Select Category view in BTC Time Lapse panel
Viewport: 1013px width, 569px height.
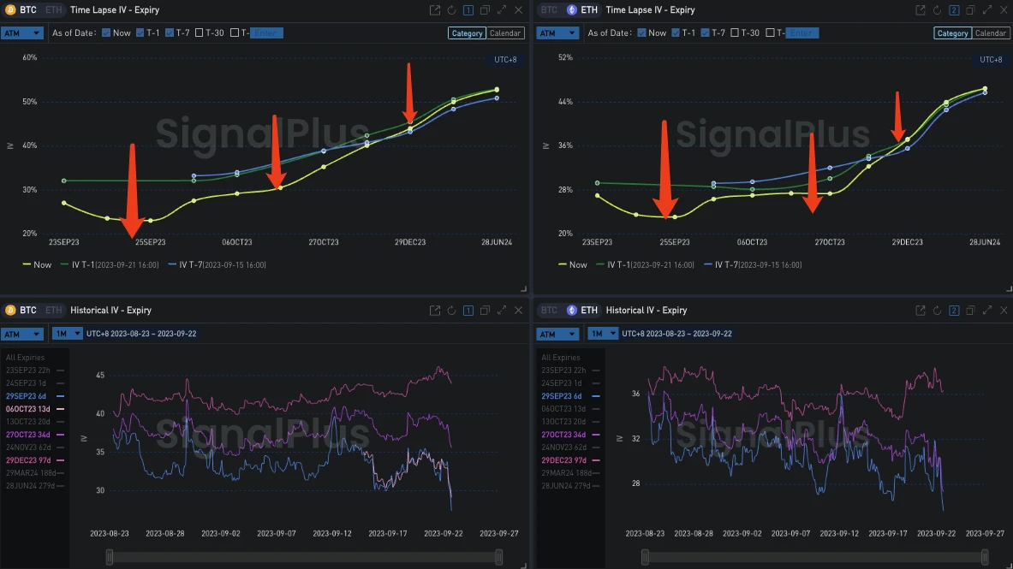pyautogui.click(x=467, y=33)
